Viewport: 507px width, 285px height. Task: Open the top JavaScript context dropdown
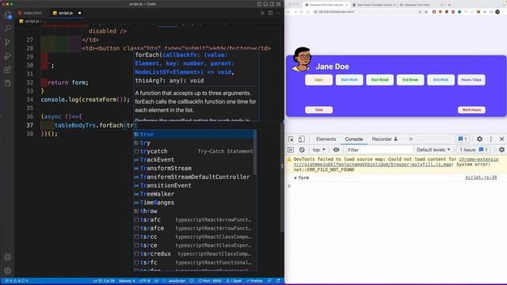click(x=318, y=150)
